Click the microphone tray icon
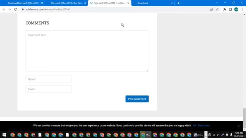The image size is (246, 138). point(231,135)
